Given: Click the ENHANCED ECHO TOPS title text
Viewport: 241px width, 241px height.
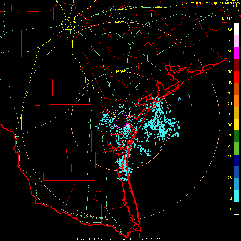Looking at the screenshot, I should point(94,239).
